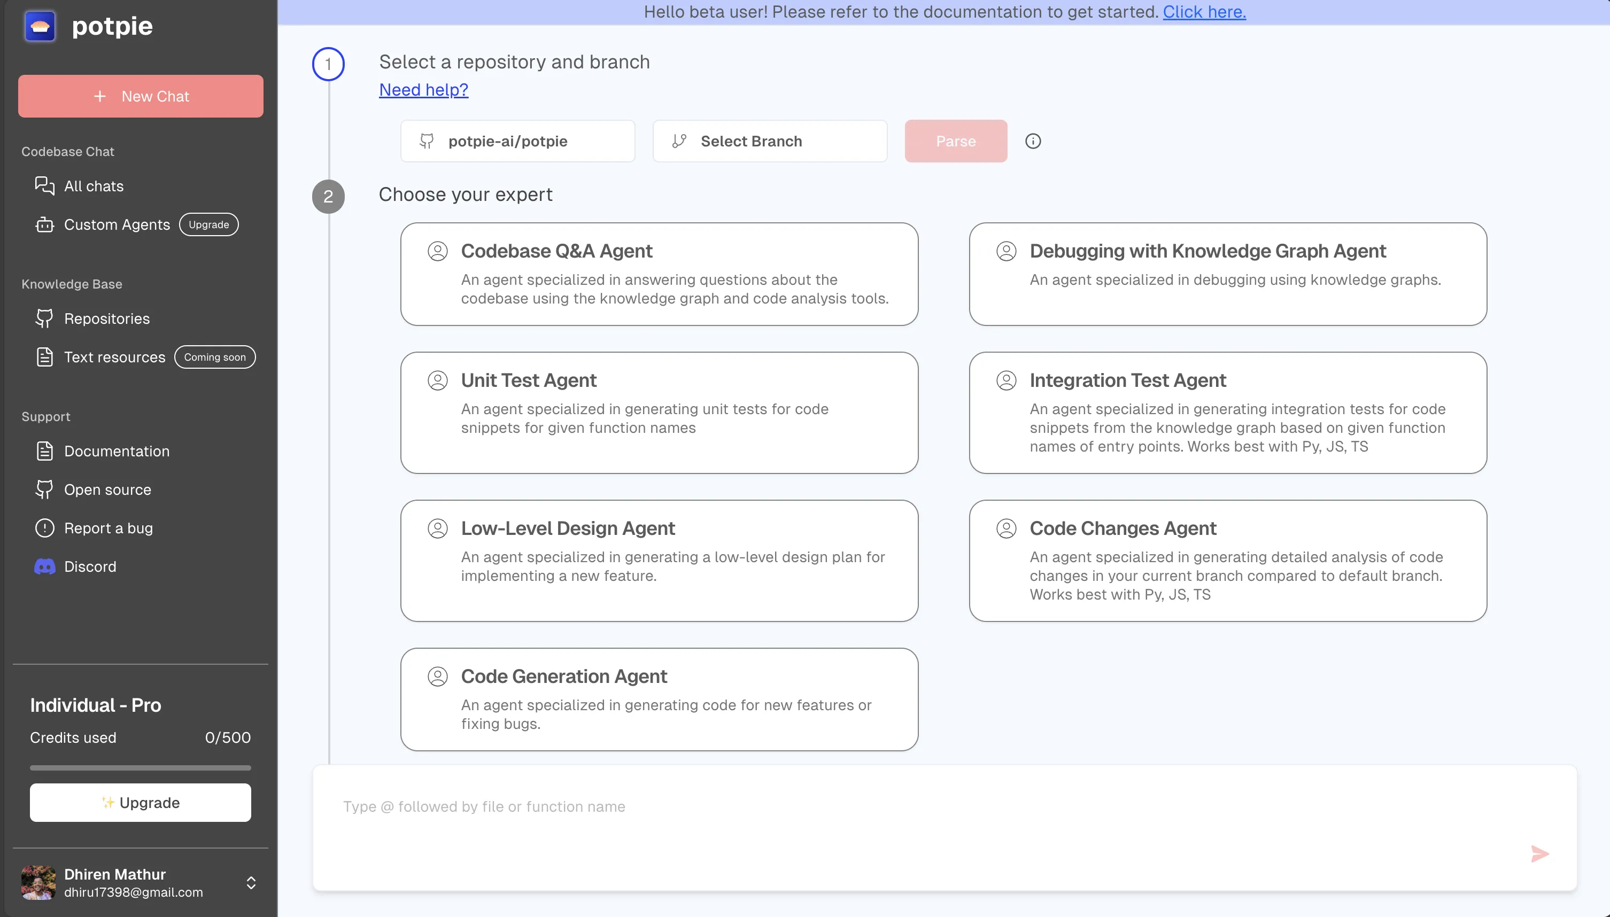Select All Chats menu item

point(94,185)
